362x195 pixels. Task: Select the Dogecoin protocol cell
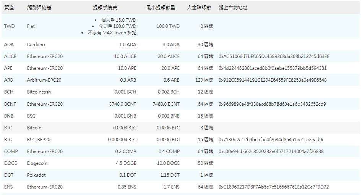point(37,163)
